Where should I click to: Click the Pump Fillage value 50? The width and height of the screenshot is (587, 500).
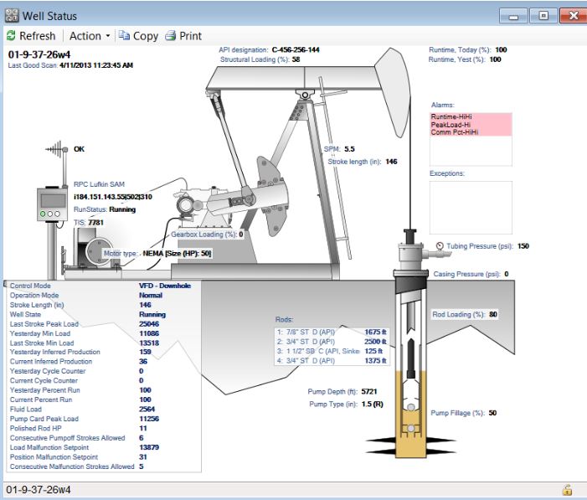click(492, 413)
